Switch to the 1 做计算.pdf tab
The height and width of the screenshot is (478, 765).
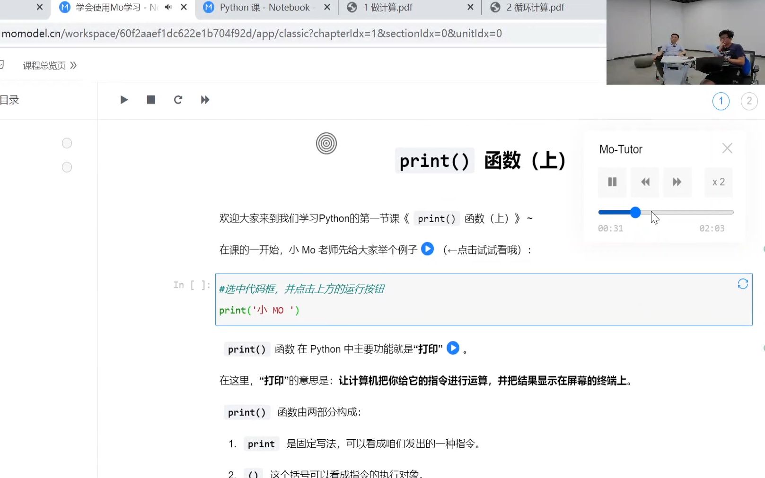click(x=388, y=7)
